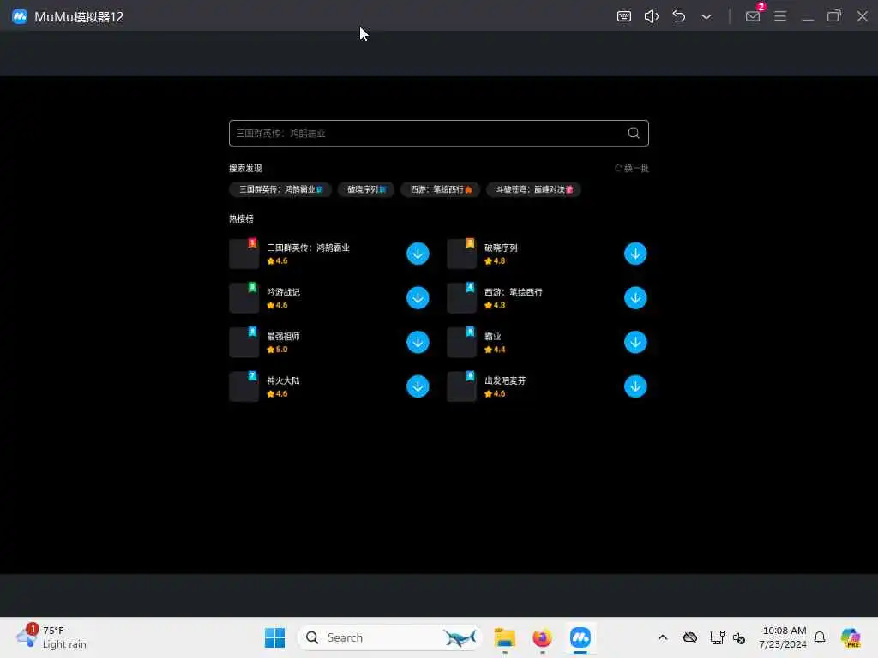The height and width of the screenshot is (658, 878).
Task: Download 最强祖师 game
Action: coord(418,342)
